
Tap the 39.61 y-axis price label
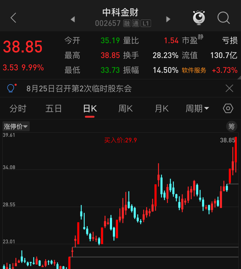[9, 135]
